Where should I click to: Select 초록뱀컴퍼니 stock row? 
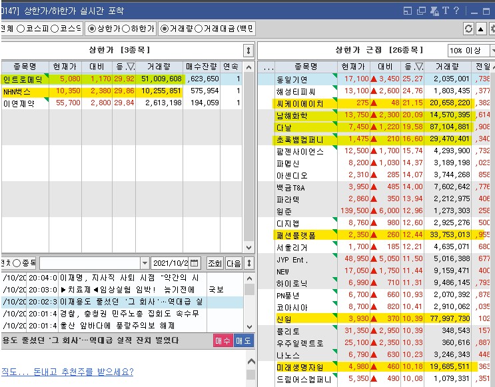click(376, 139)
